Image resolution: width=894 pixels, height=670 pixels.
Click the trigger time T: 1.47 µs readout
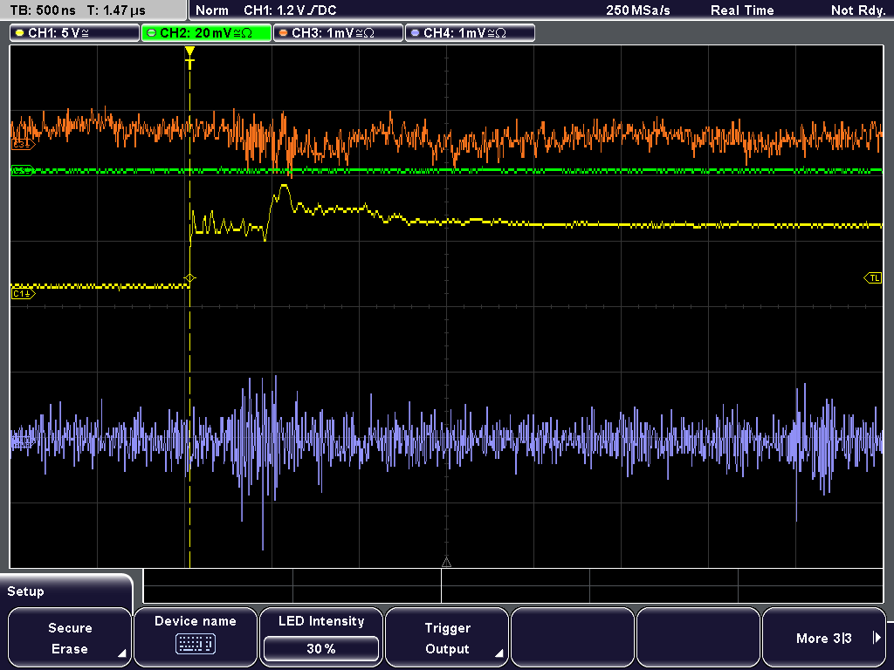116,10
